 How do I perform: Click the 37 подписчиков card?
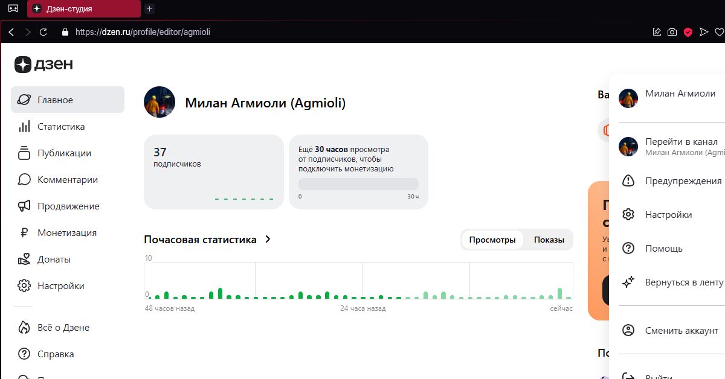pos(213,172)
